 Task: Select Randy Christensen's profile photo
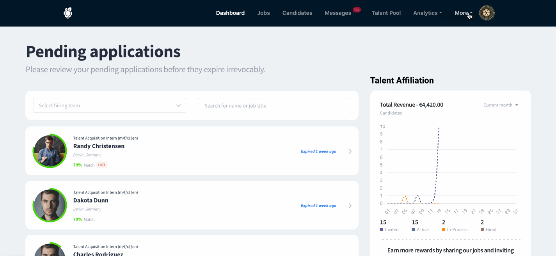(50, 151)
